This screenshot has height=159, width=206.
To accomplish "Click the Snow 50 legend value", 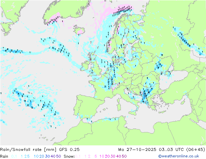I will 124,156.
